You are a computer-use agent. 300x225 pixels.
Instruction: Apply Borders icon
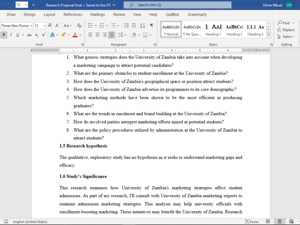click(x=145, y=35)
